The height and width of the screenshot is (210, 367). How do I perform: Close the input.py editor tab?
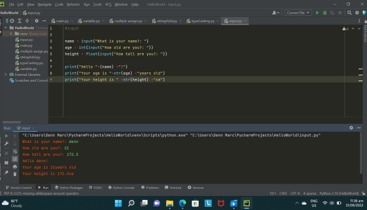[245, 21]
